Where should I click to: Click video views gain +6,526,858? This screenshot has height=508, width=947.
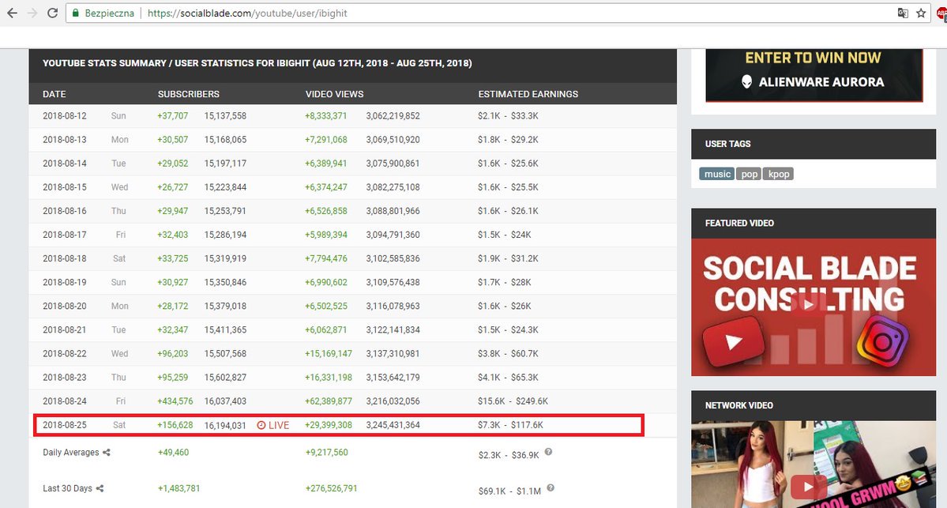click(326, 211)
